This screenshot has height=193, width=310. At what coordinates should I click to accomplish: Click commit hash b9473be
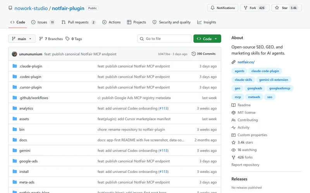[164, 54]
